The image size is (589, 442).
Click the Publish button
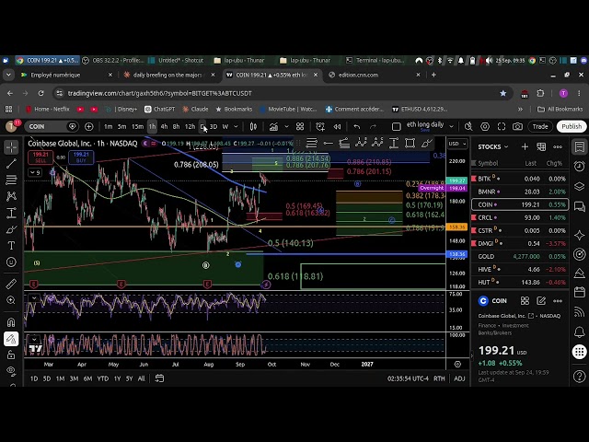tap(572, 127)
